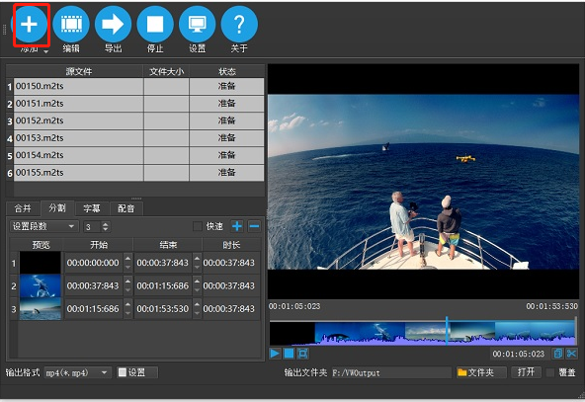Increase segment count spinner

pyautogui.click(x=106, y=224)
